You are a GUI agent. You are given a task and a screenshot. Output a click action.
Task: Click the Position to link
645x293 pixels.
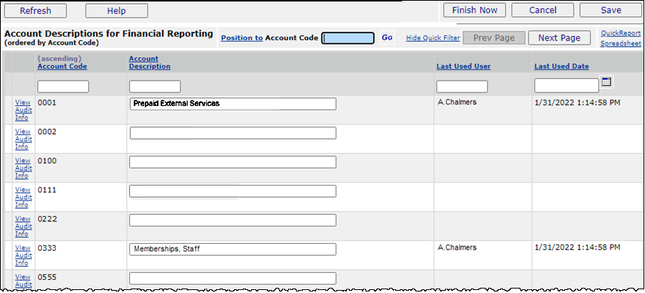[242, 38]
